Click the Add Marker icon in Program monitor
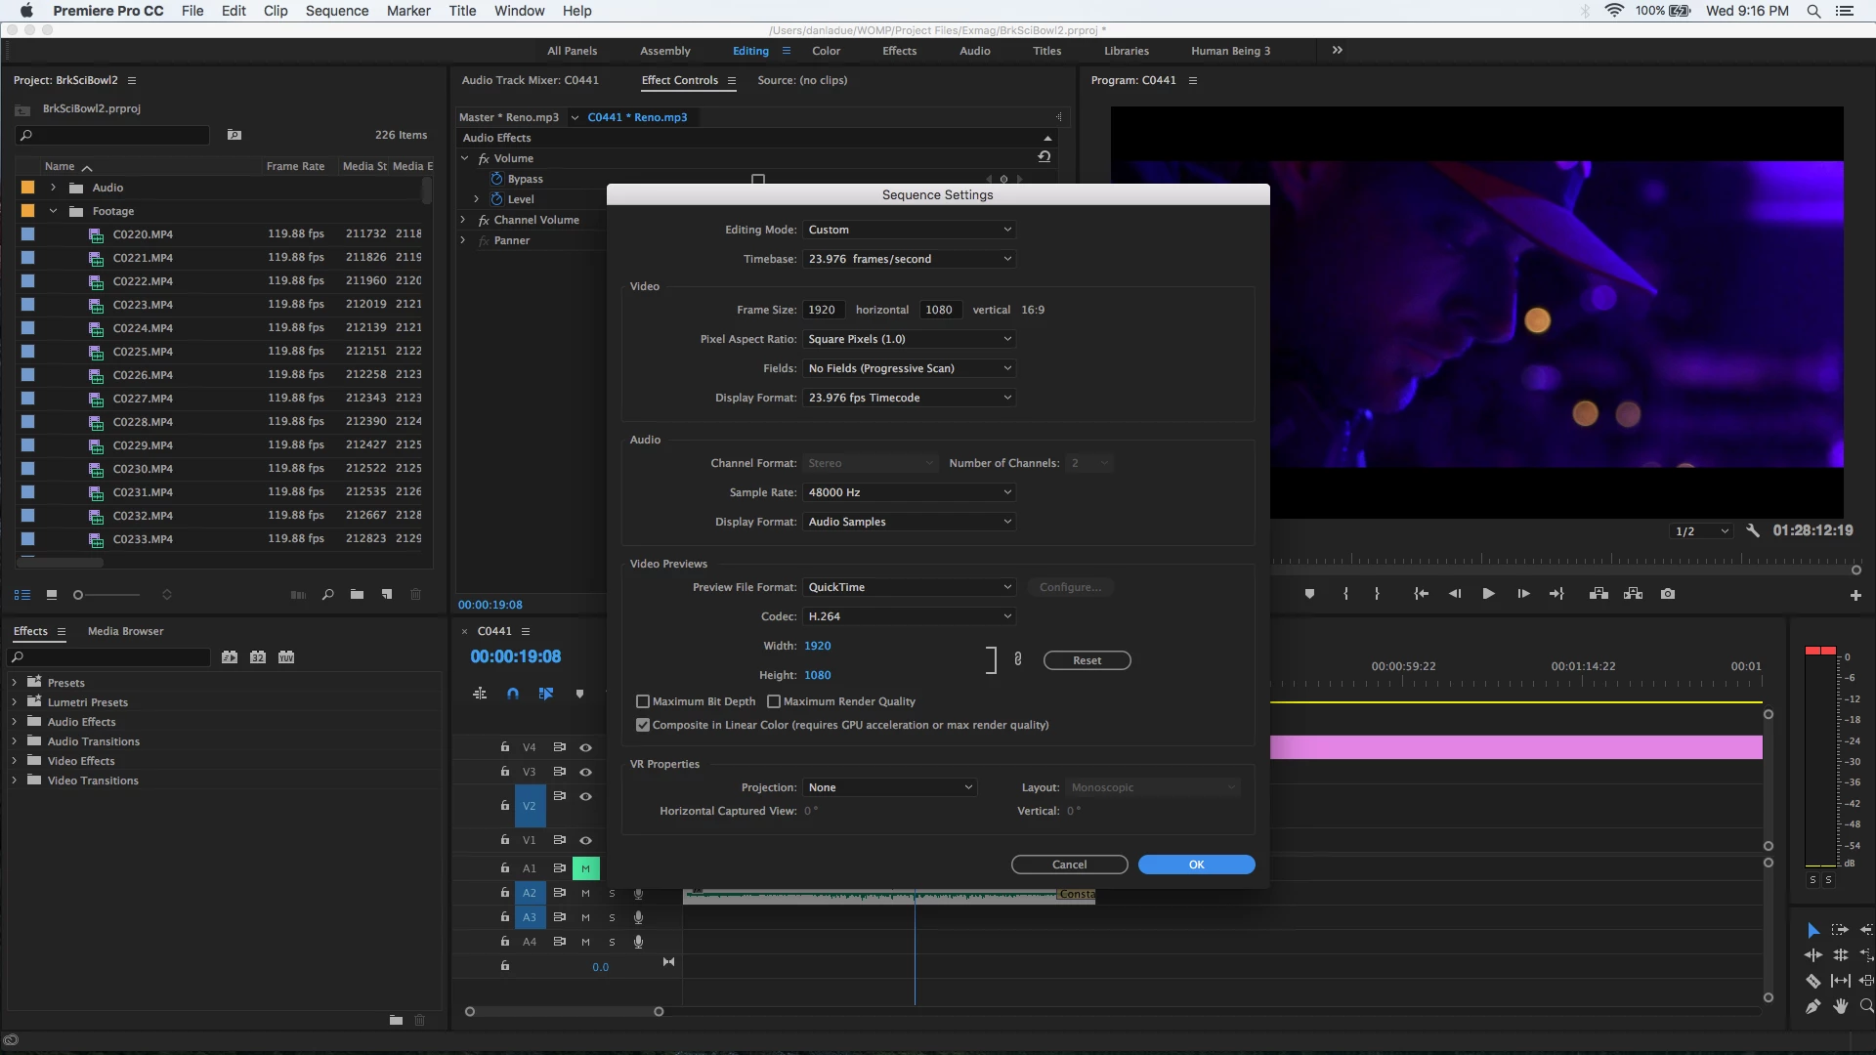The width and height of the screenshot is (1876, 1055). tap(1309, 594)
